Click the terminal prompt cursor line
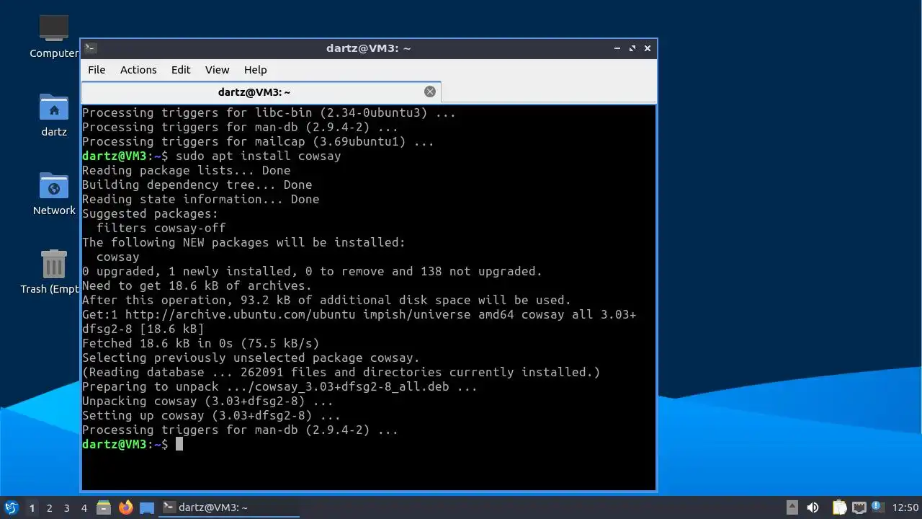922x519 pixels. coord(133,444)
